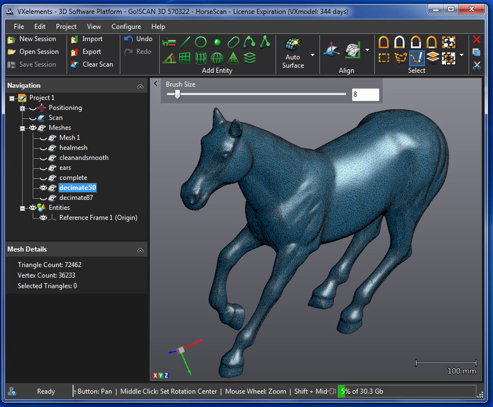Select the Slot entity tool
Image resolution: width=493 pixels, height=407 pixels.
click(233, 42)
